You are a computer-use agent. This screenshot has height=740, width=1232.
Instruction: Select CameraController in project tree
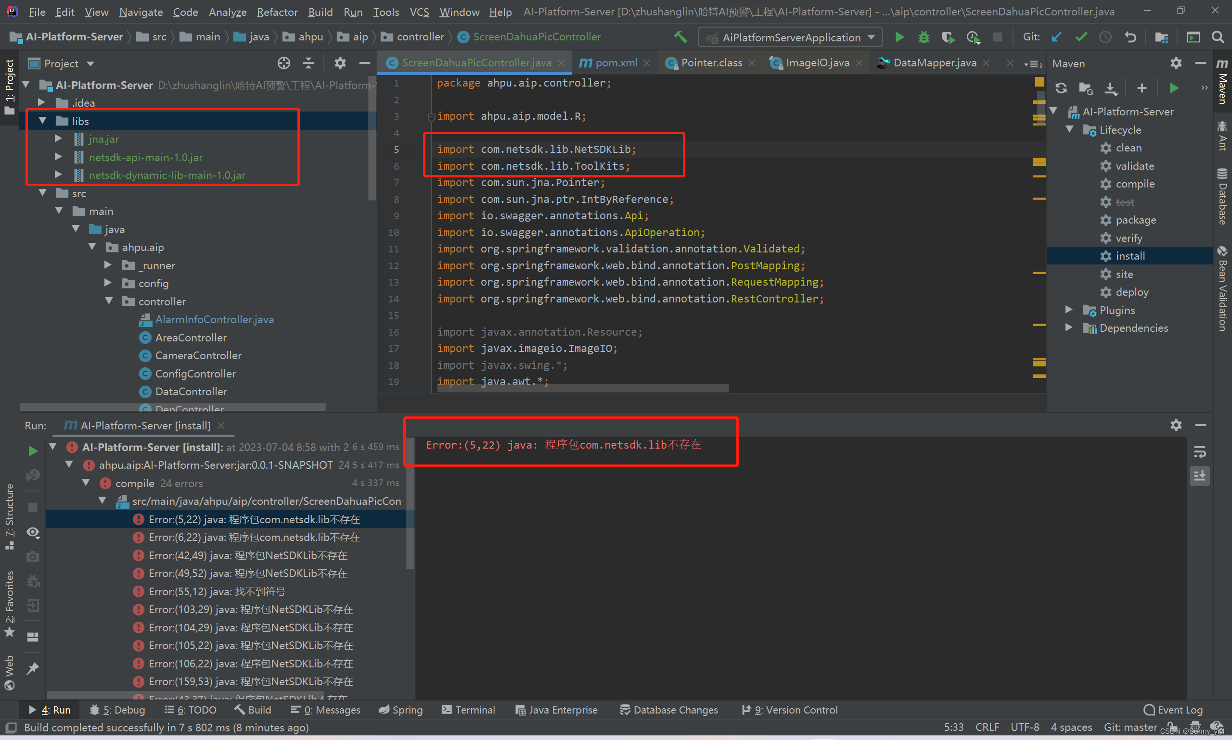[x=198, y=355]
